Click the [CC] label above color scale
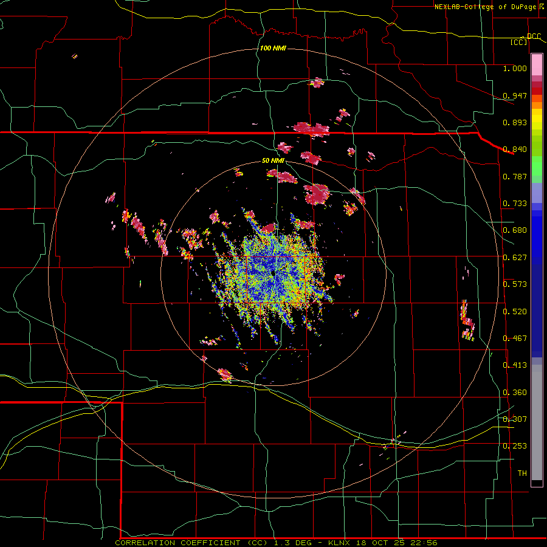Image resolution: width=547 pixels, height=547 pixels. (519, 42)
